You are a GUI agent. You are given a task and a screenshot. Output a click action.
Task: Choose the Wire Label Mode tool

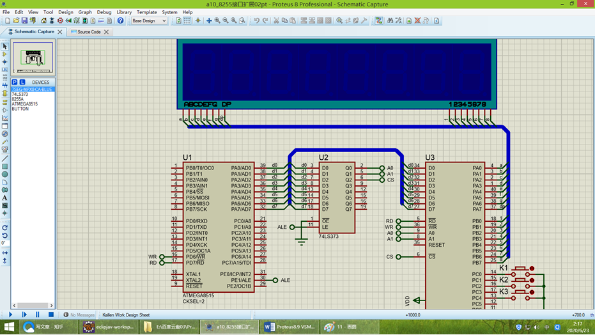coord(4,70)
